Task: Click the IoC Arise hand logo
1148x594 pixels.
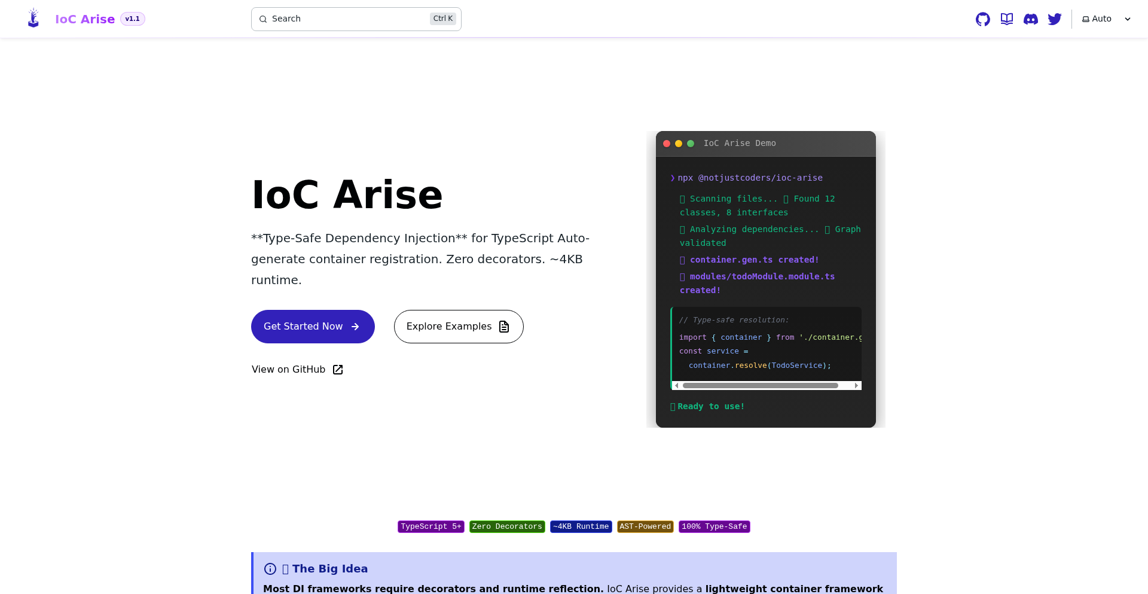Action: [x=33, y=17]
